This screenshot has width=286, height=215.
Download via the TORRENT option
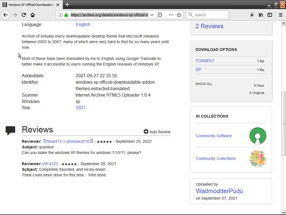pyautogui.click(x=205, y=61)
